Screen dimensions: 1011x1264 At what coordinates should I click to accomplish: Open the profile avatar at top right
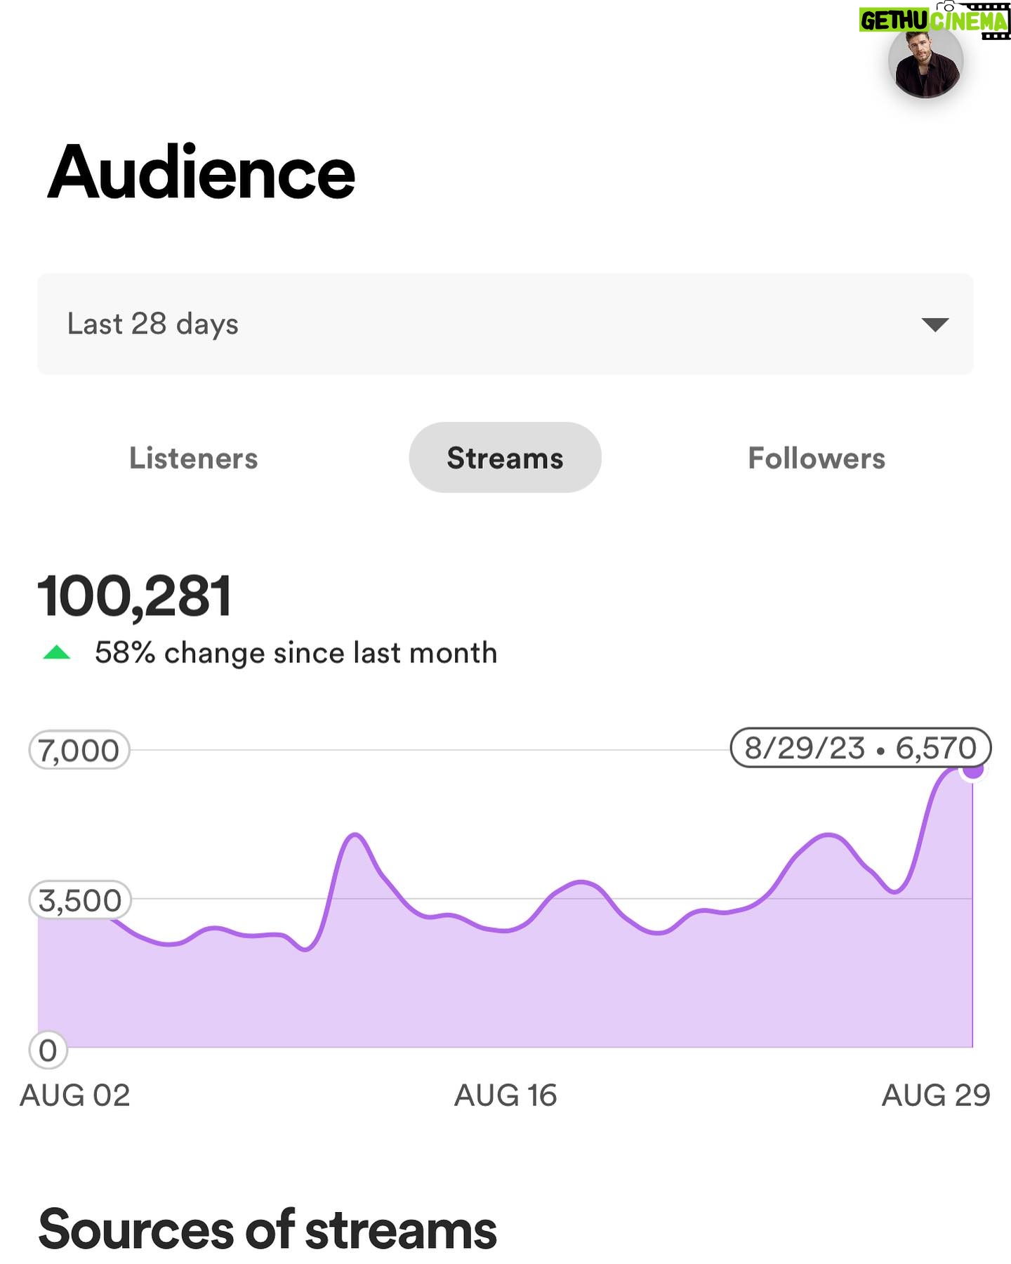925,62
